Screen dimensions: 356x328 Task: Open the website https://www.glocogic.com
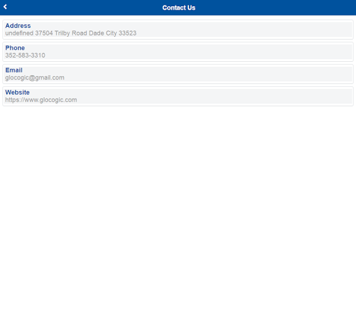tap(41, 100)
